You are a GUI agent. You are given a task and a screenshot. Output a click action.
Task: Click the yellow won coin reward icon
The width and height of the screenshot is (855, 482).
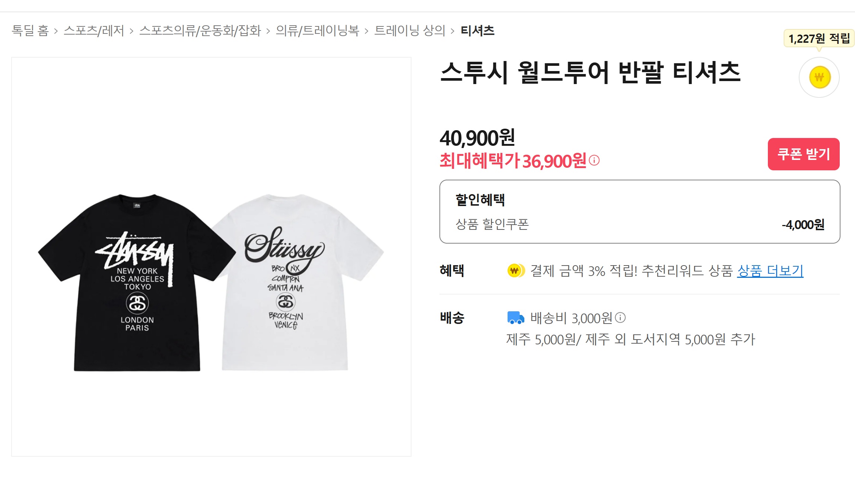click(819, 77)
